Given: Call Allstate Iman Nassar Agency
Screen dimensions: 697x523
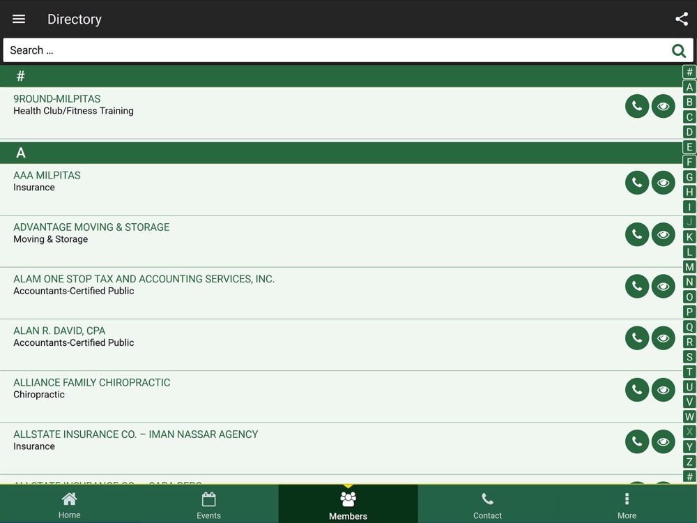Looking at the screenshot, I should 637,441.
